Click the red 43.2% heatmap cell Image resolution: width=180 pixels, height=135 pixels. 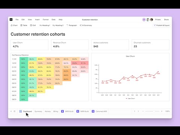pos(75,63)
